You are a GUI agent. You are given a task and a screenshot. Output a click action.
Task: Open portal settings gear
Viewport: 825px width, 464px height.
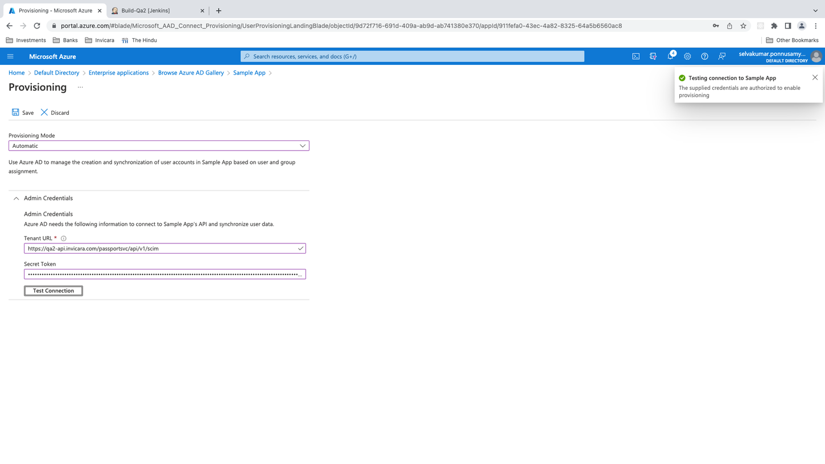pos(687,56)
